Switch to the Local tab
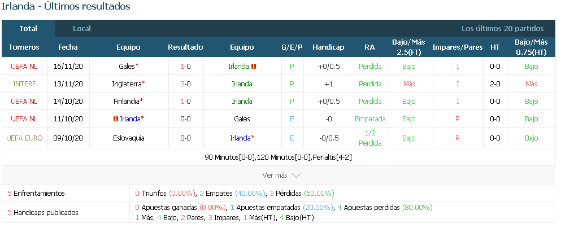Image resolution: width=561 pixels, height=228 pixels. [x=82, y=29]
